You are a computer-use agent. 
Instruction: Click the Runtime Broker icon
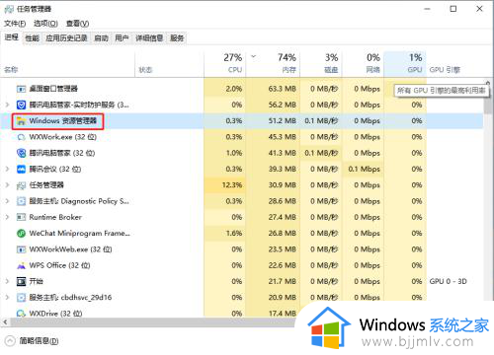pyautogui.click(x=21, y=217)
